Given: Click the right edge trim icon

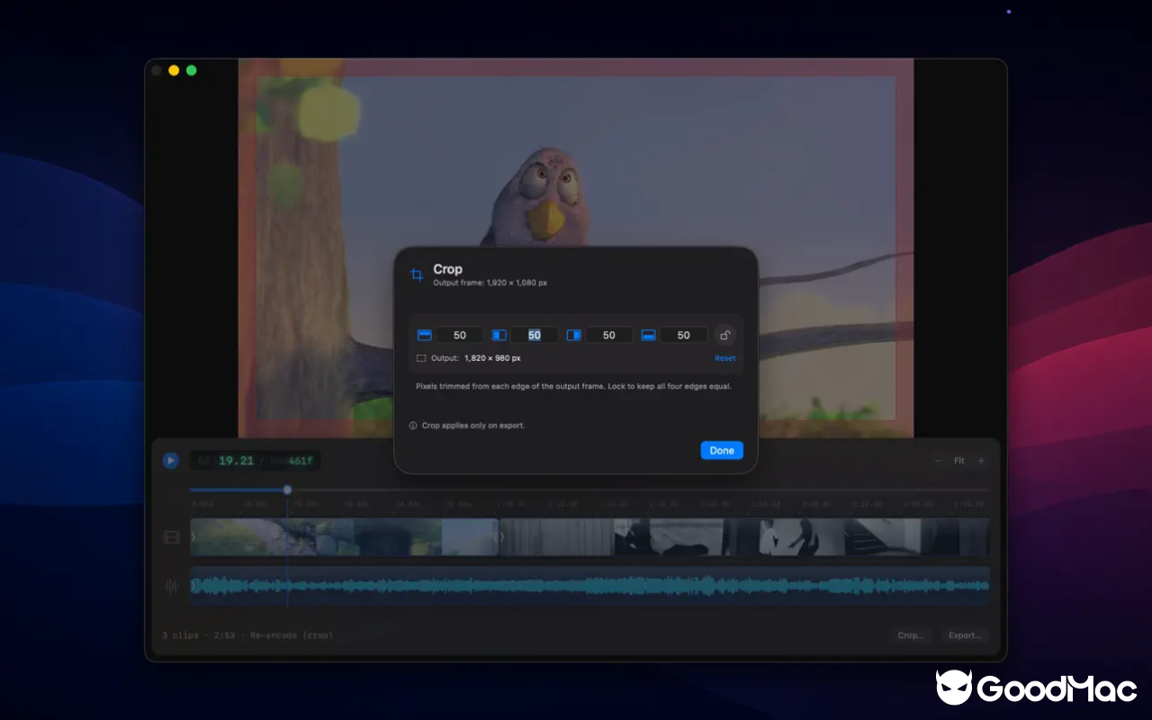Looking at the screenshot, I should 574,335.
